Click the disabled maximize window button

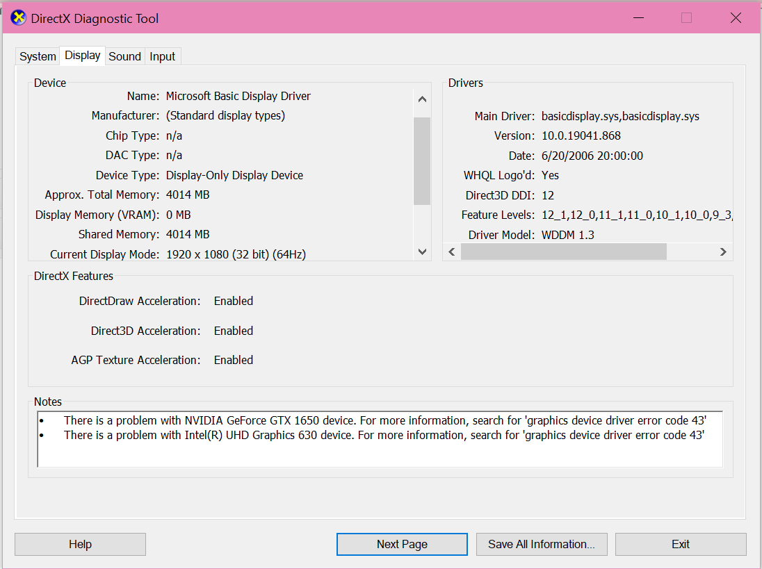click(x=686, y=18)
